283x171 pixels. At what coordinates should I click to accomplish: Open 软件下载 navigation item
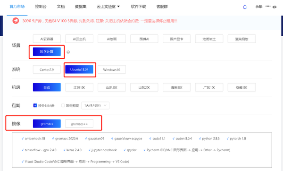coord(138,7)
